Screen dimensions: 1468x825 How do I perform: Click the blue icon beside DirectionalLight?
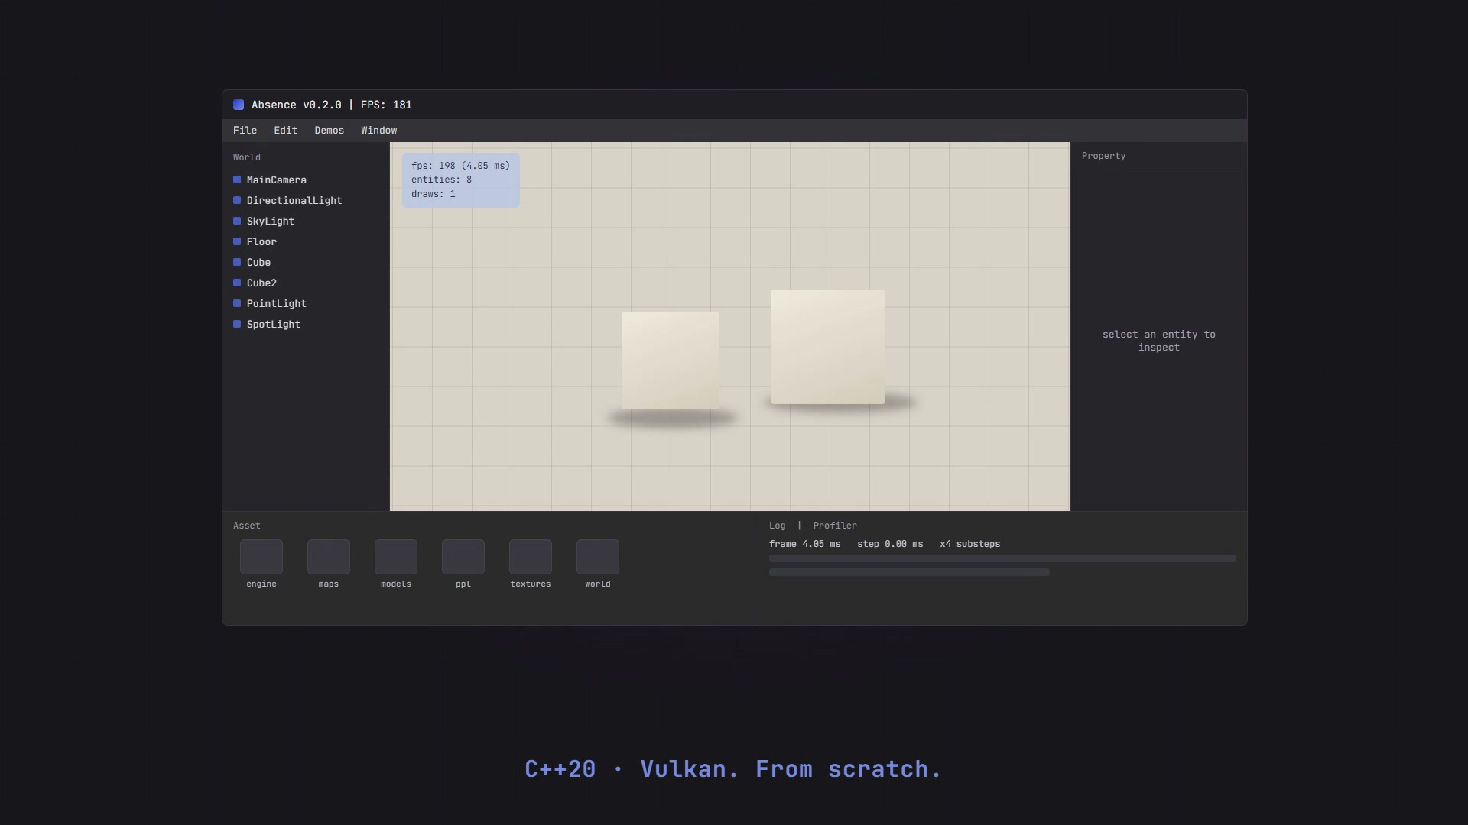pyautogui.click(x=237, y=201)
